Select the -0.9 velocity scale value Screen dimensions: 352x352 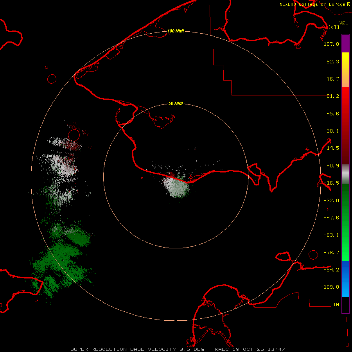click(x=333, y=166)
